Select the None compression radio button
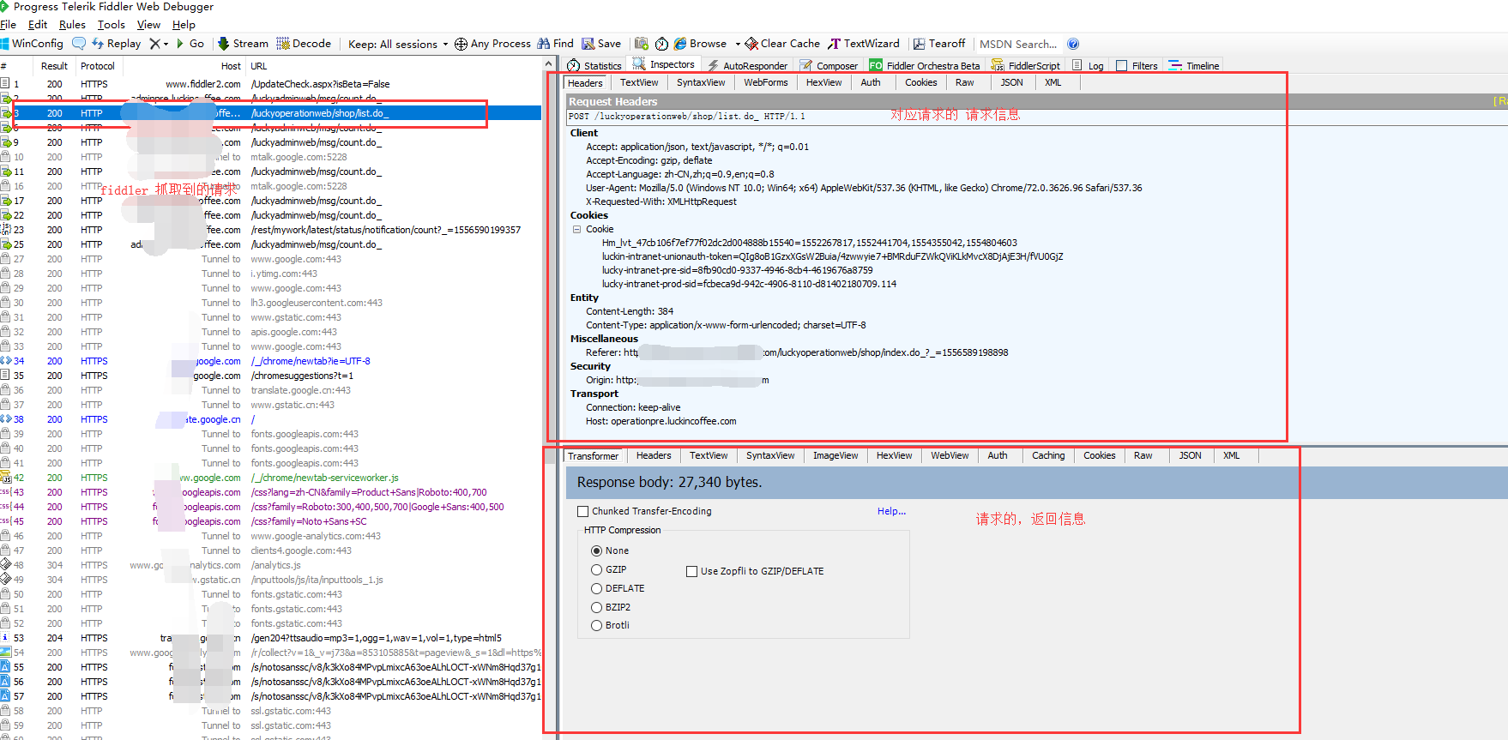Screen dimensions: 1508x740 click(x=596, y=550)
